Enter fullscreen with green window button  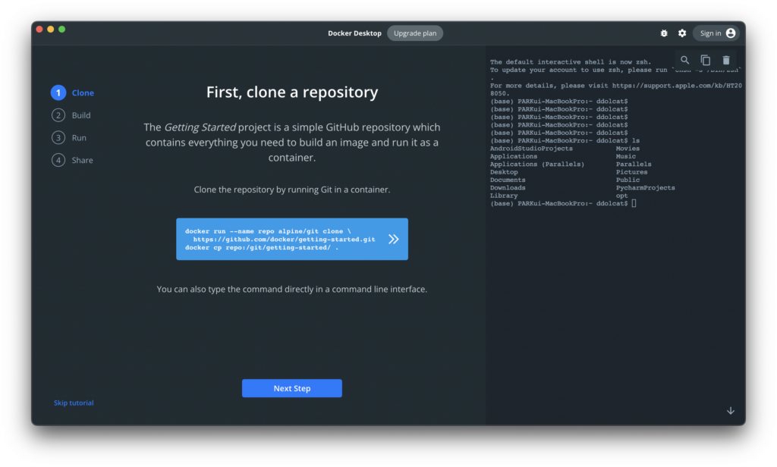62,30
